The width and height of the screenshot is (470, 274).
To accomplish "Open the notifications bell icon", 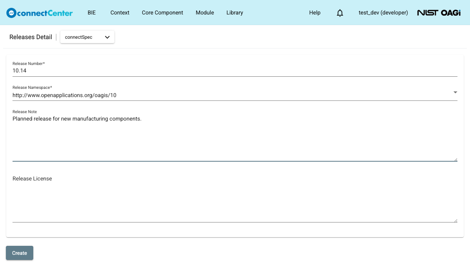I will pyautogui.click(x=340, y=13).
